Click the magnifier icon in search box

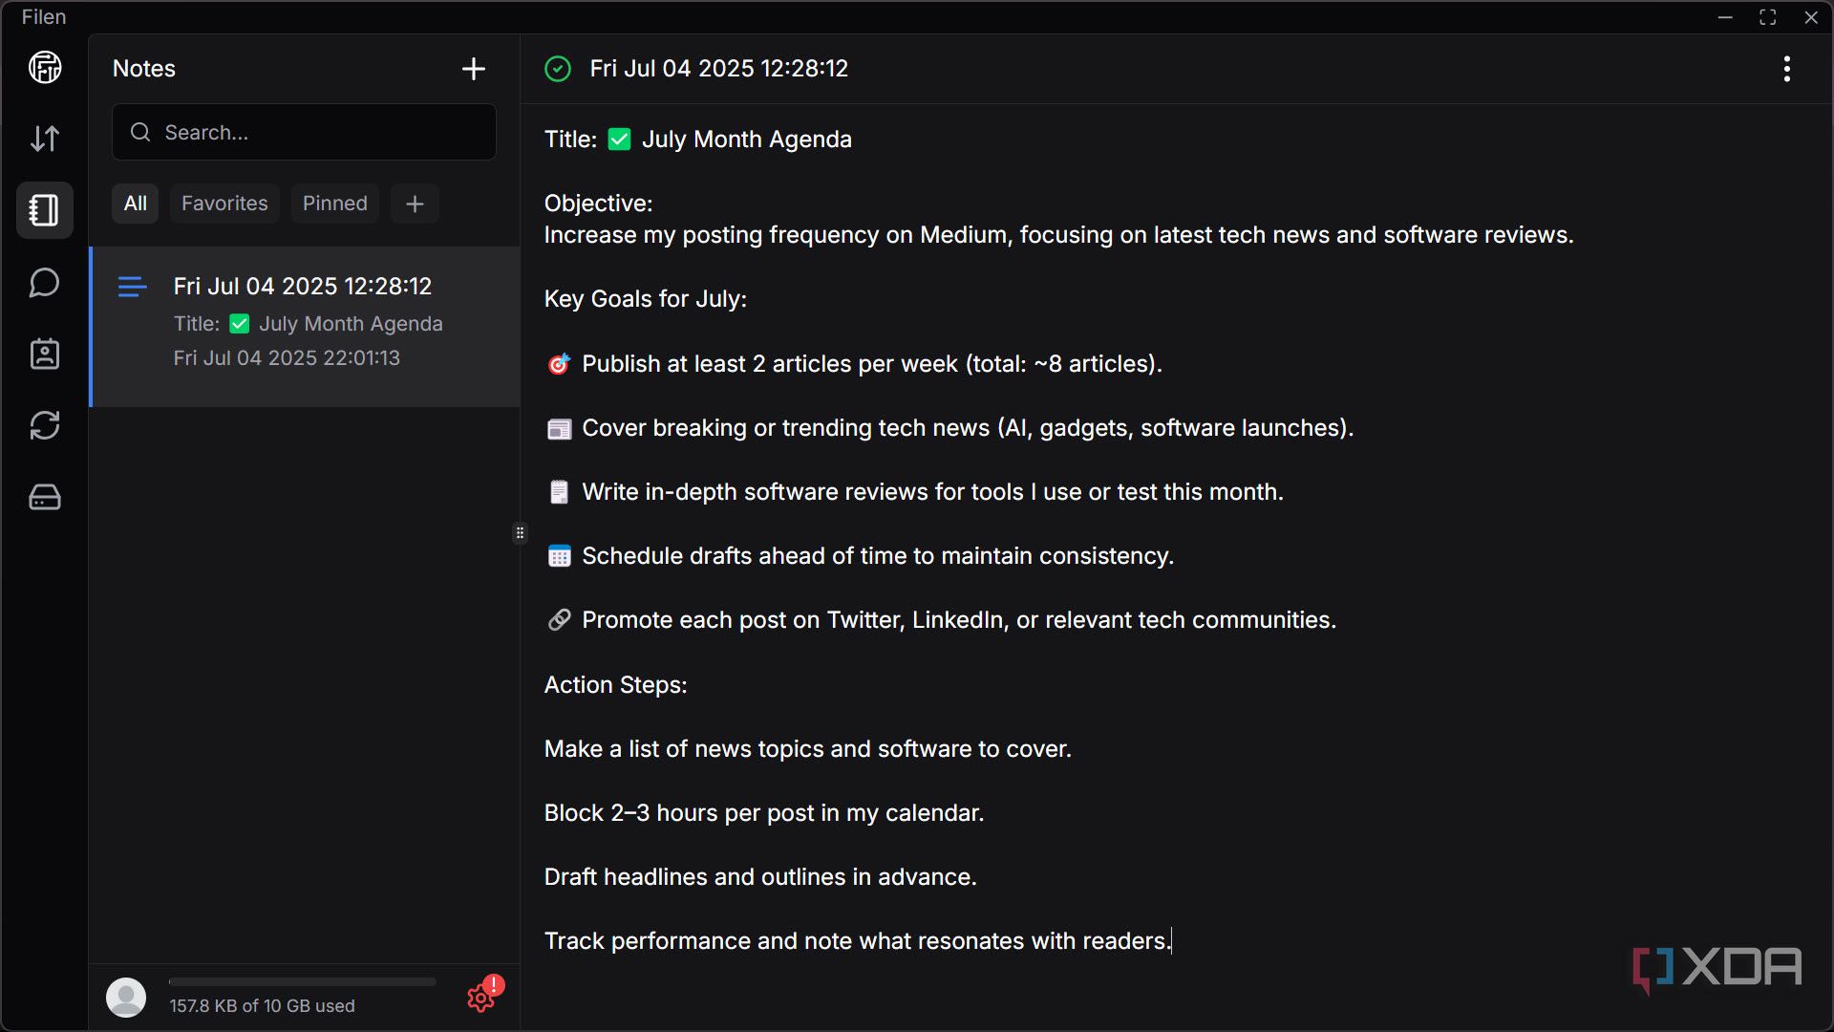click(x=140, y=132)
